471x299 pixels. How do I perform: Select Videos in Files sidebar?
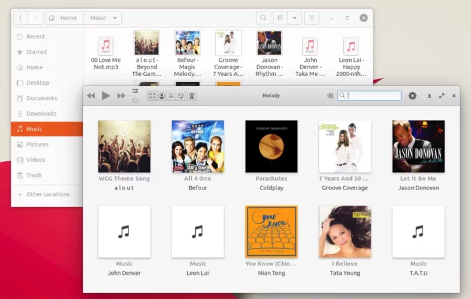coord(47,160)
